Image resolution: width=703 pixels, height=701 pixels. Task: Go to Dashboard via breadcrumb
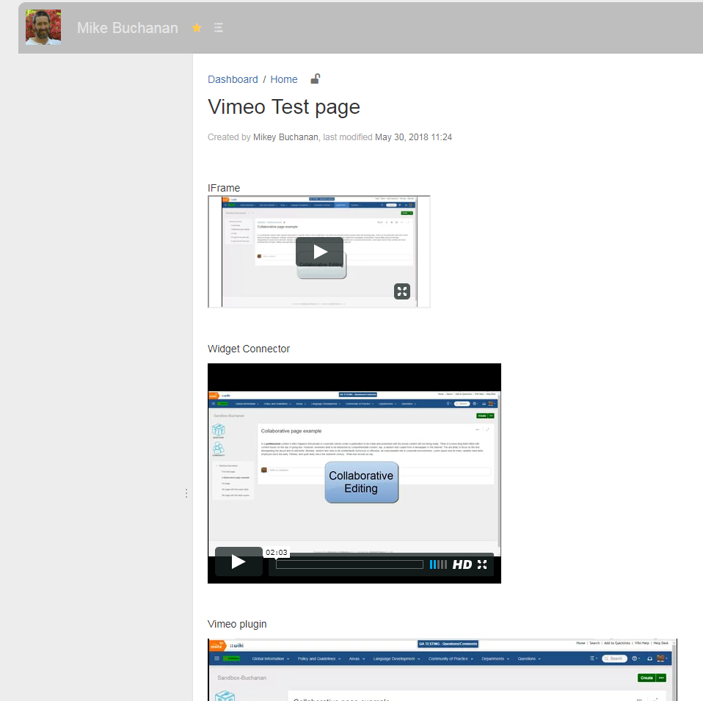point(233,79)
